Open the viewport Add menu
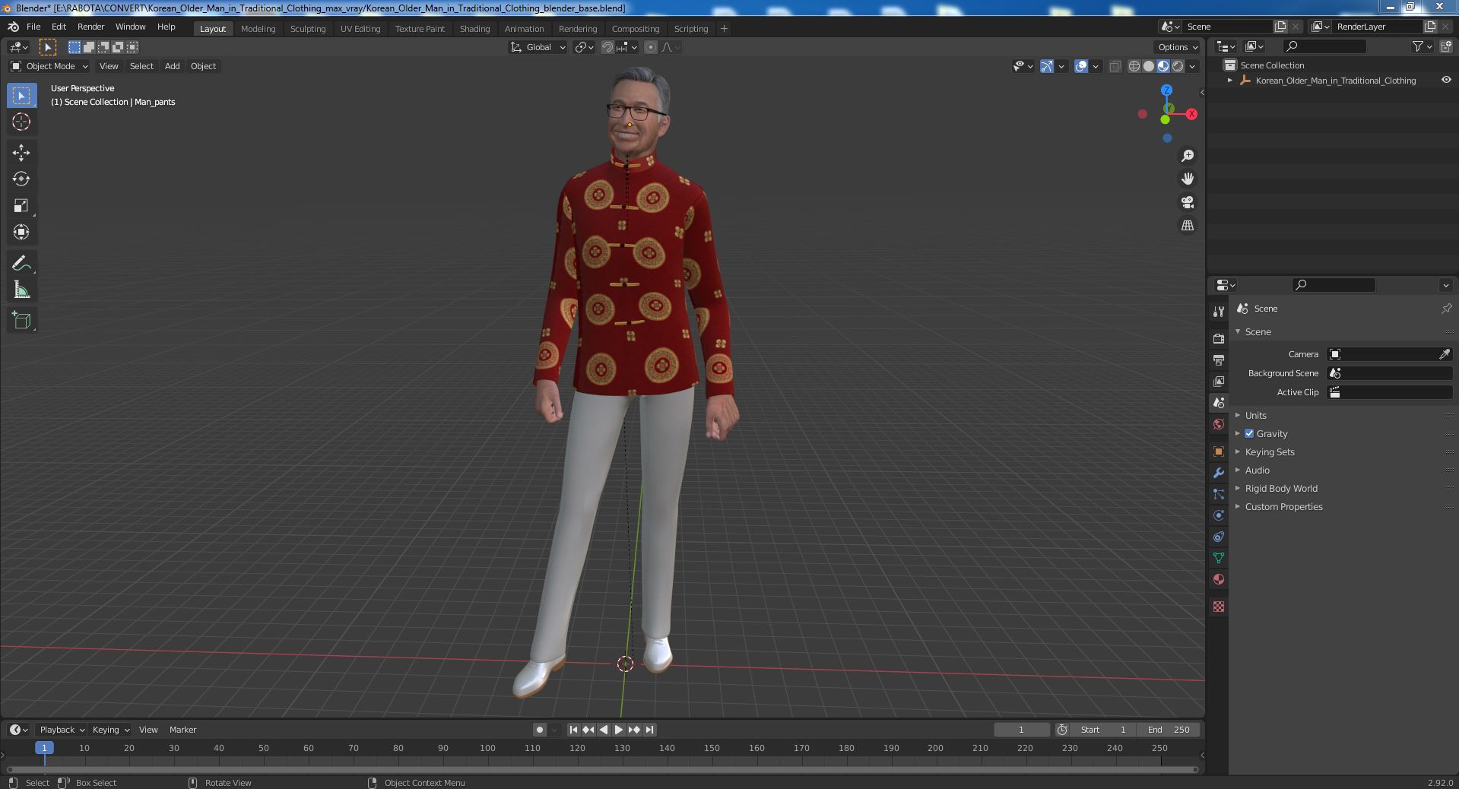The image size is (1459, 789). (173, 66)
